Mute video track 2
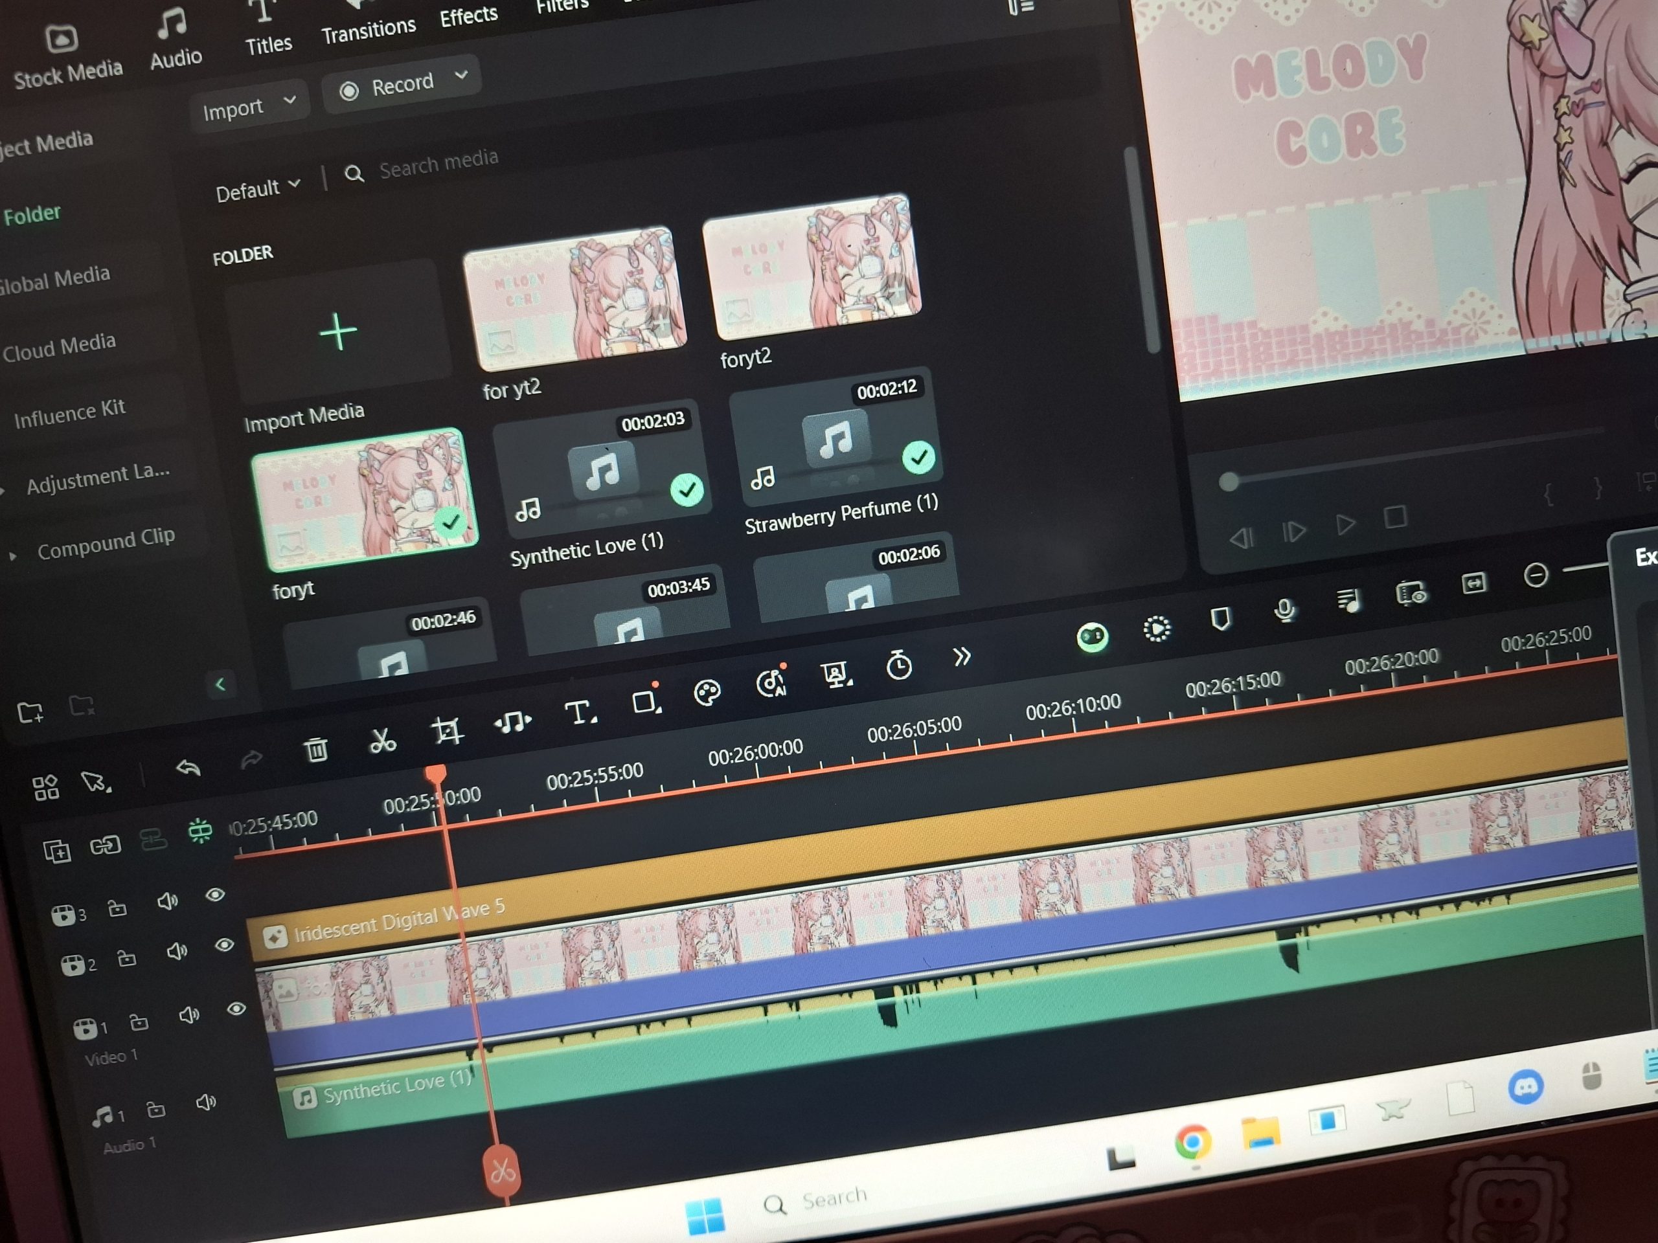Screen dimensions: 1658x1243 177,952
